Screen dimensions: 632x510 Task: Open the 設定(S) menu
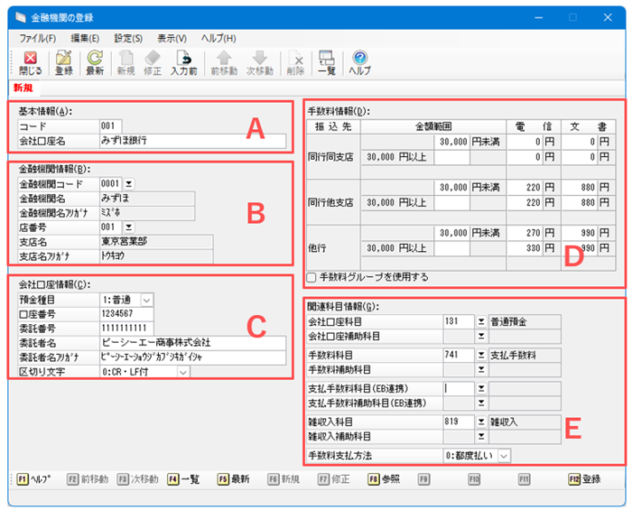128,39
